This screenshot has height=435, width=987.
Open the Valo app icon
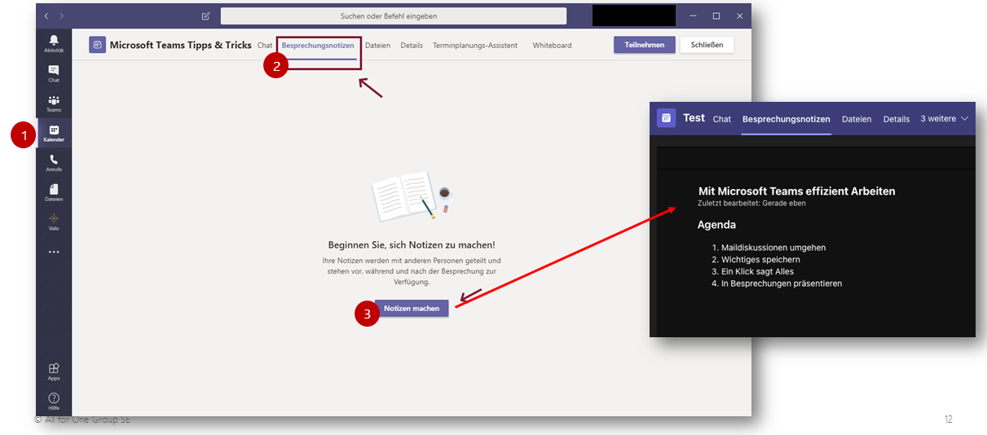click(x=54, y=222)
